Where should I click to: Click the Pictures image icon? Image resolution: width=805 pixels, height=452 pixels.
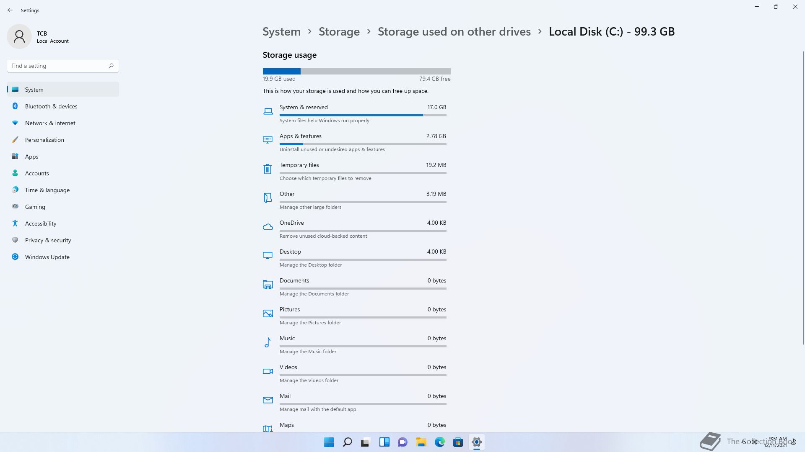click(x=267, y=313)
